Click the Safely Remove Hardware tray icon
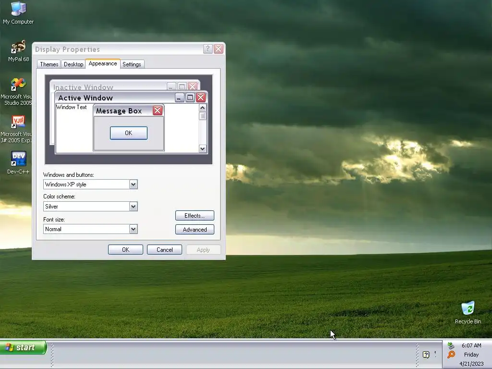492x369 pixels. click(x=451, y=345)
